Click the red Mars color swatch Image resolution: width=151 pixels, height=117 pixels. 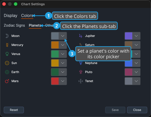click(x=55, y=81)
